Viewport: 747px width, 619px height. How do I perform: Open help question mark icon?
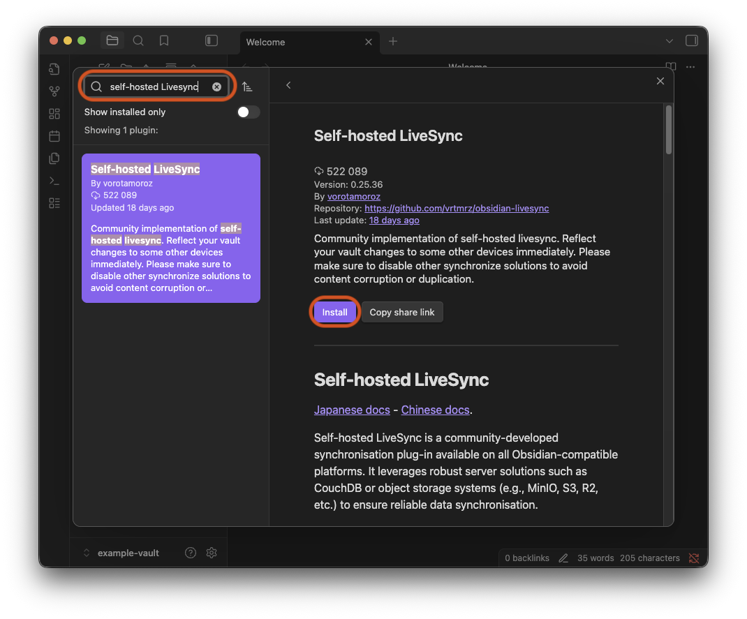191,552
